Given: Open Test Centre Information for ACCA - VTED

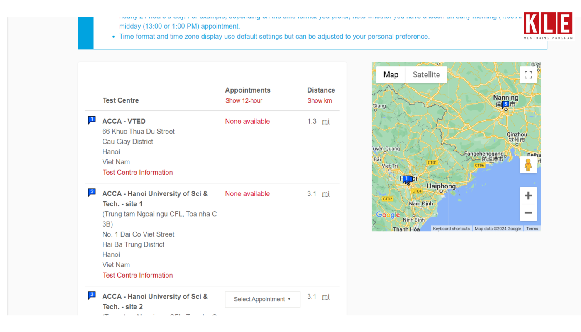Looking at the screenshot, I should click(x=138, y=172).
